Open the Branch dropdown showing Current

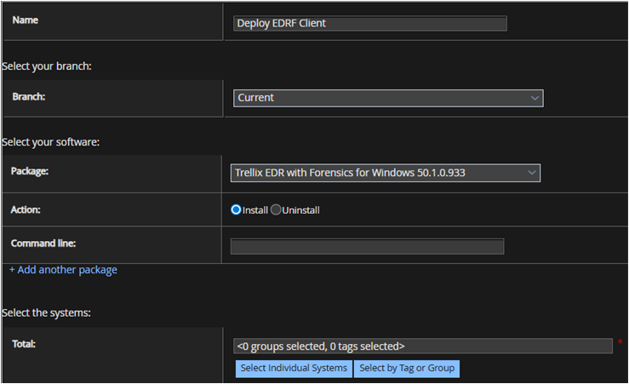tap(388, 98)
